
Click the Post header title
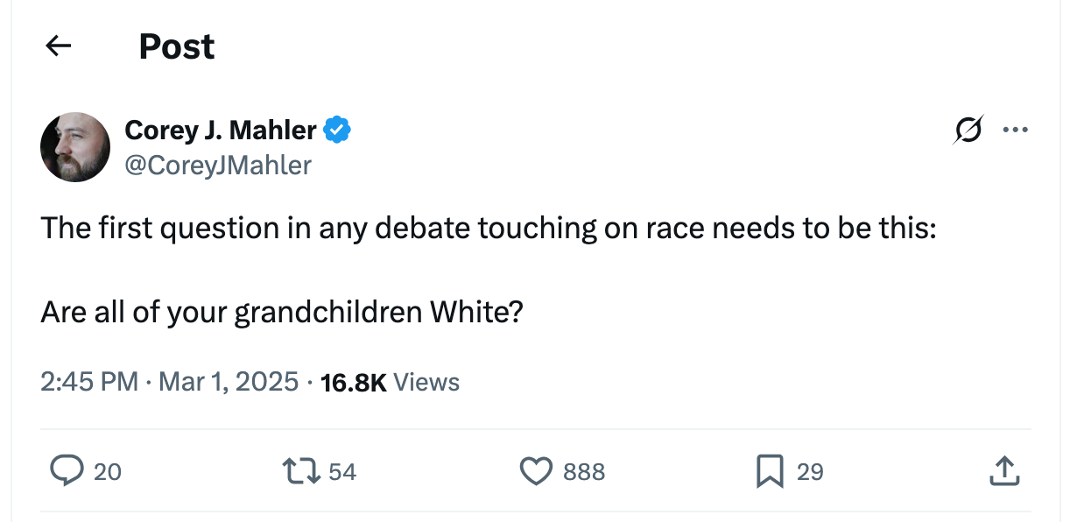177,46
